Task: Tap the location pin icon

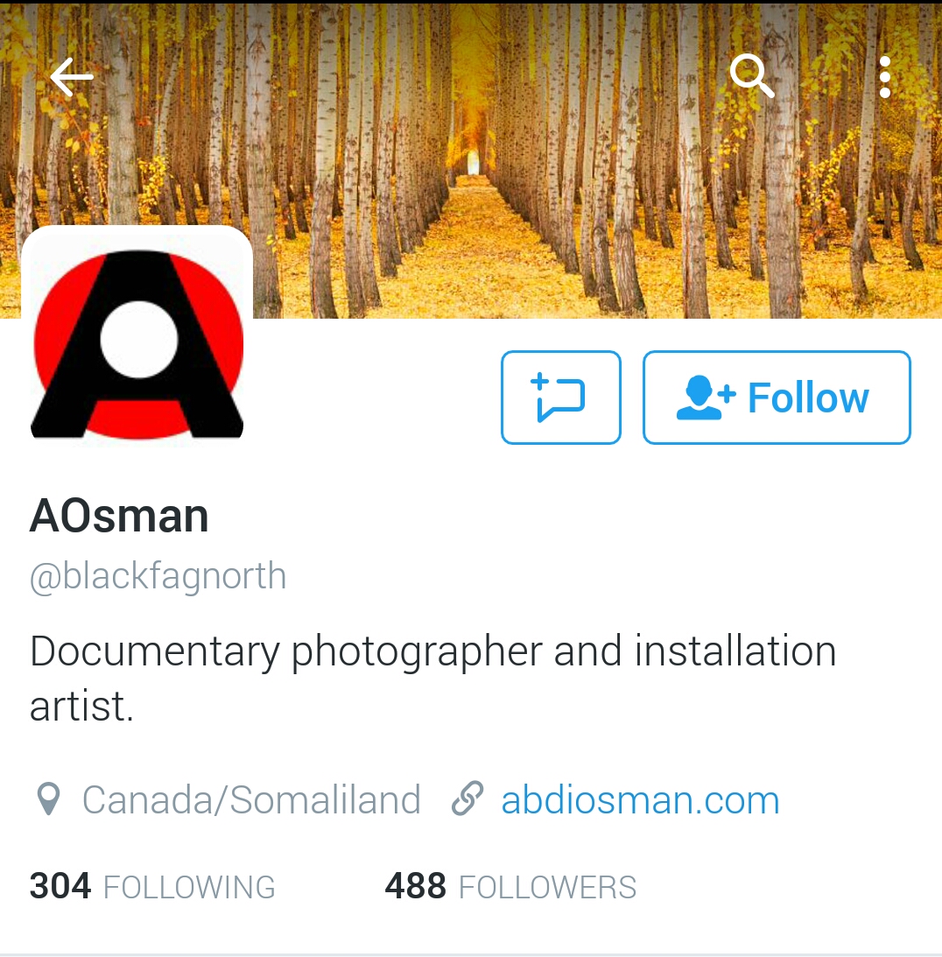Action: point(48,799)
